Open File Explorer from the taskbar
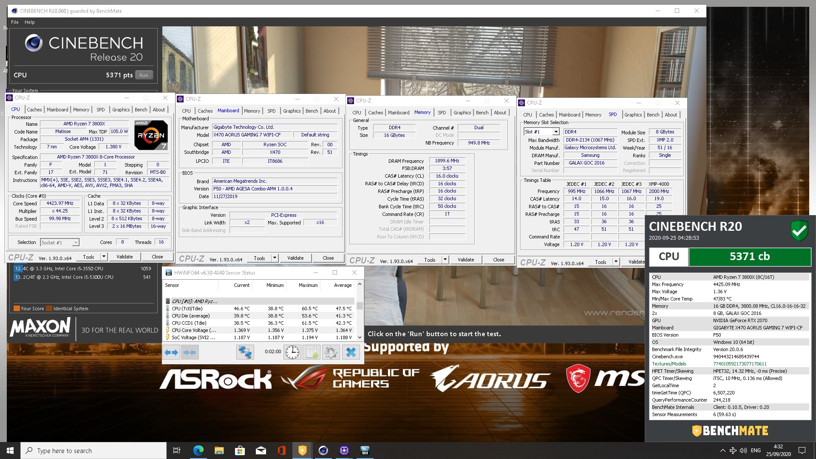 coord(219,450)
